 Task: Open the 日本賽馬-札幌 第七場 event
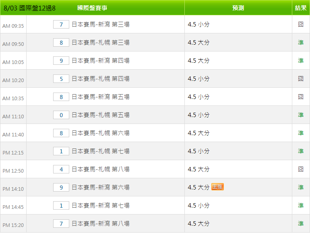point(101,151)
